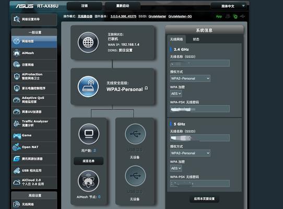Open 2.4 GHz authentication method dropdown
Screen dimensions: 283x209
[x=190, y=78]
